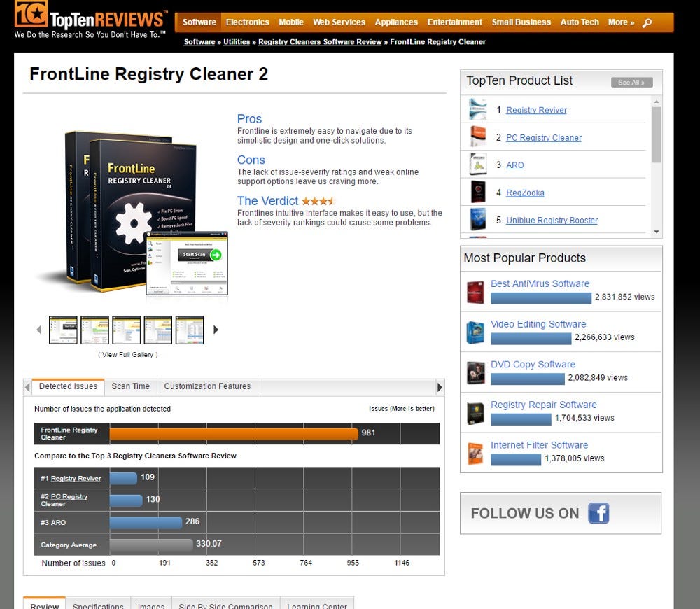Click RegZooka product box icon
The image size is (700, 609).
(x=478, y=192)
